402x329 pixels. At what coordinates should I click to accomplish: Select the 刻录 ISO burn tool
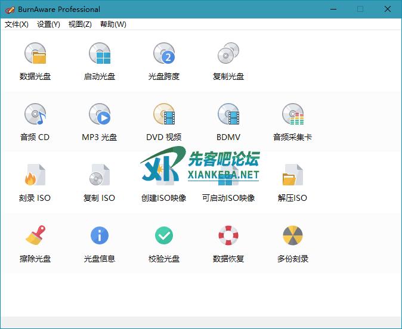pyautogui.click(x=35, y=176)
